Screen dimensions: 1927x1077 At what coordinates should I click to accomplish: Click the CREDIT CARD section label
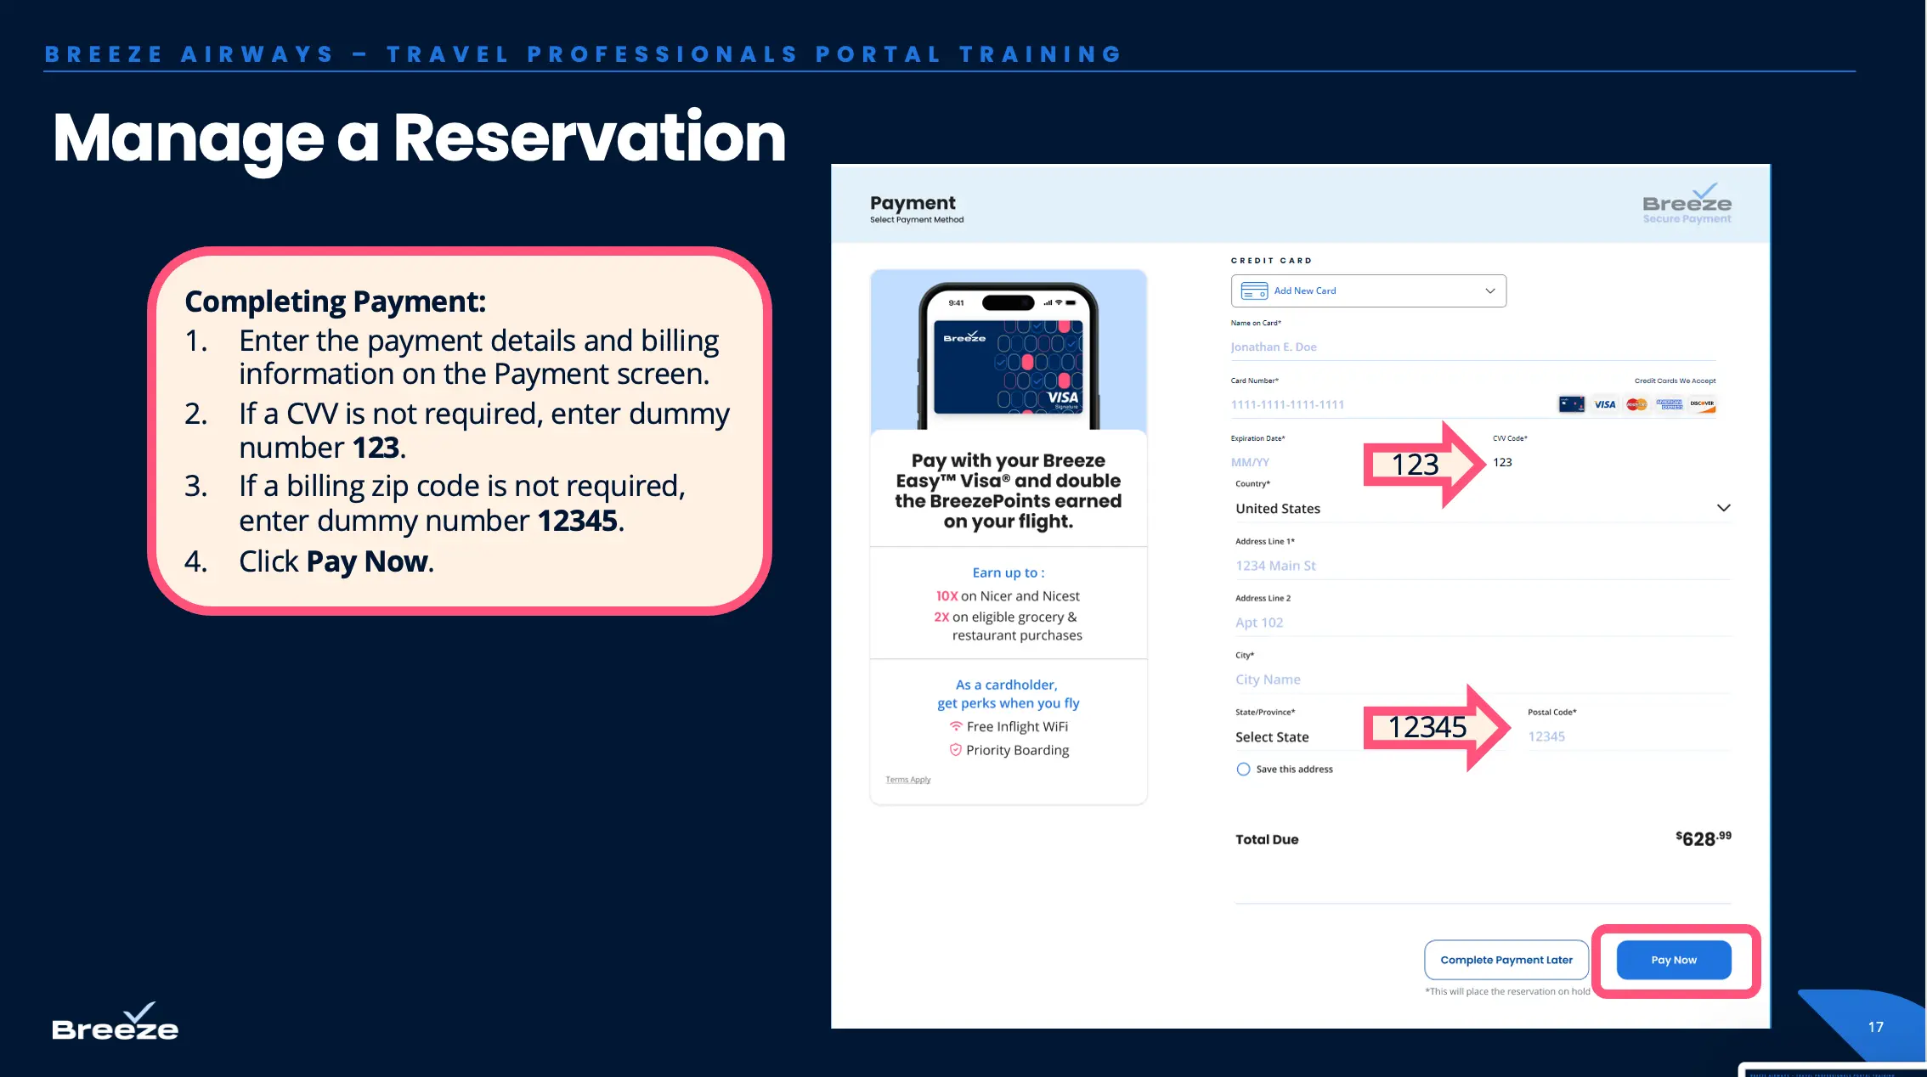[1271, 261]
